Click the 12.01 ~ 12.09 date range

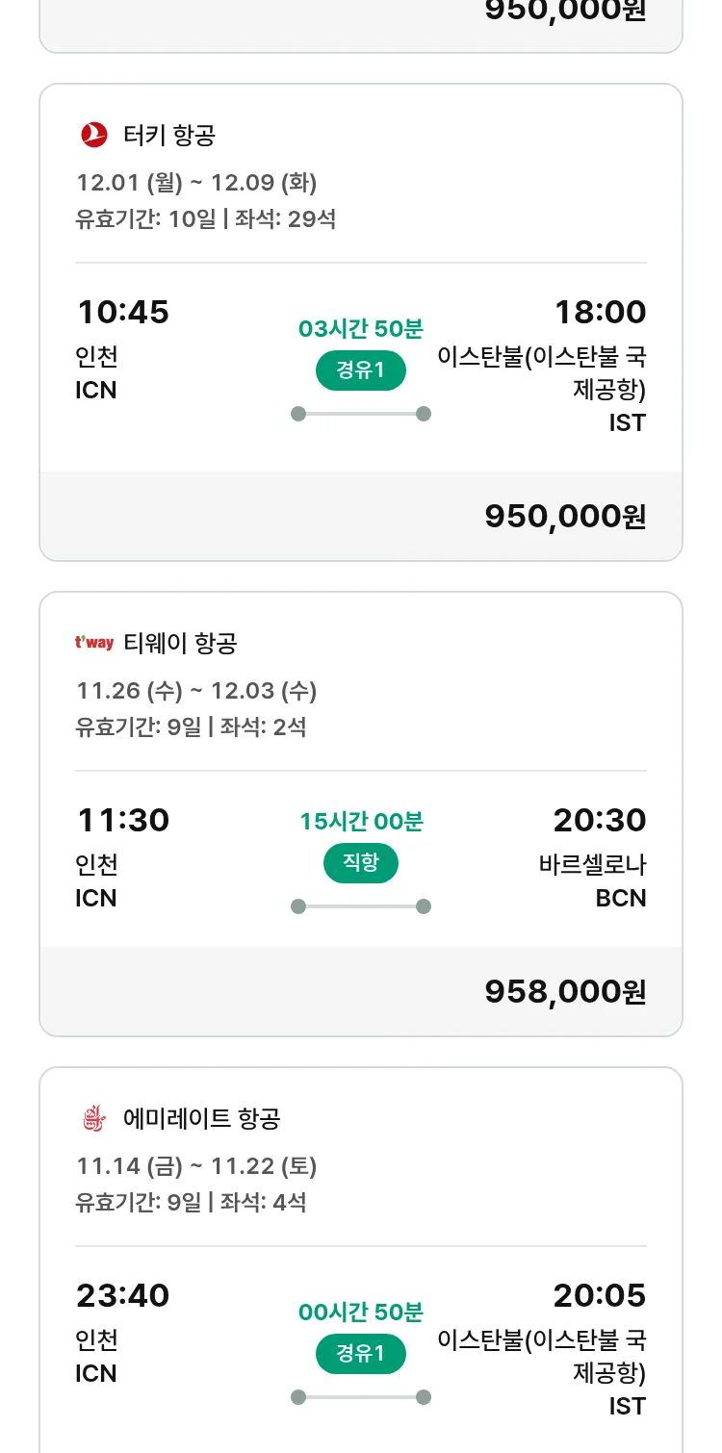tap(196, 183)
